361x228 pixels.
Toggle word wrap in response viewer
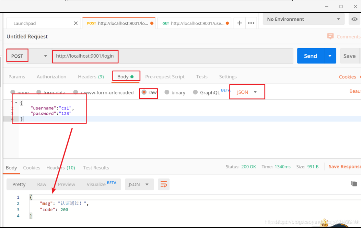coord(164,184)
